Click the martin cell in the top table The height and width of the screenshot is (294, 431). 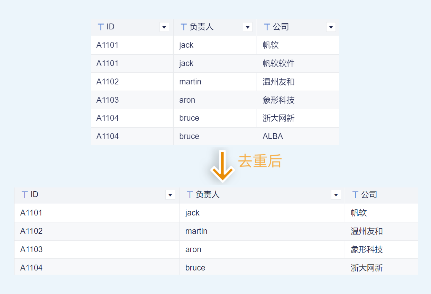click(190, 82)
